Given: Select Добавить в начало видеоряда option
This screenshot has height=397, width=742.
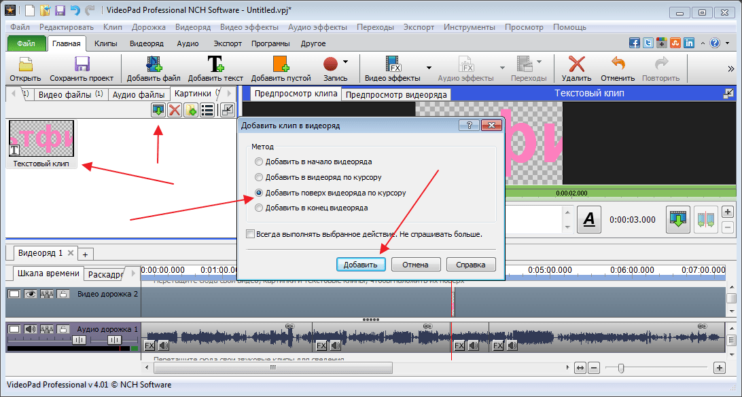Looking at the screenshot, I should [314, 162].
